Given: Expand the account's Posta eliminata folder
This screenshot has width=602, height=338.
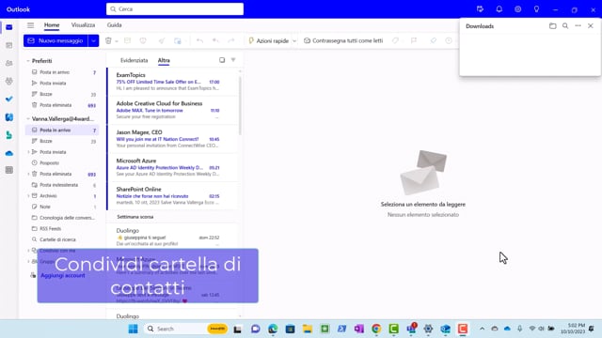Looking at the screenshot, I should [28, 174].
